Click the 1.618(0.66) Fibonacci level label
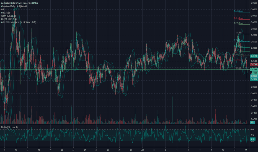Screen dimensions: 258x152 [239, 11]
